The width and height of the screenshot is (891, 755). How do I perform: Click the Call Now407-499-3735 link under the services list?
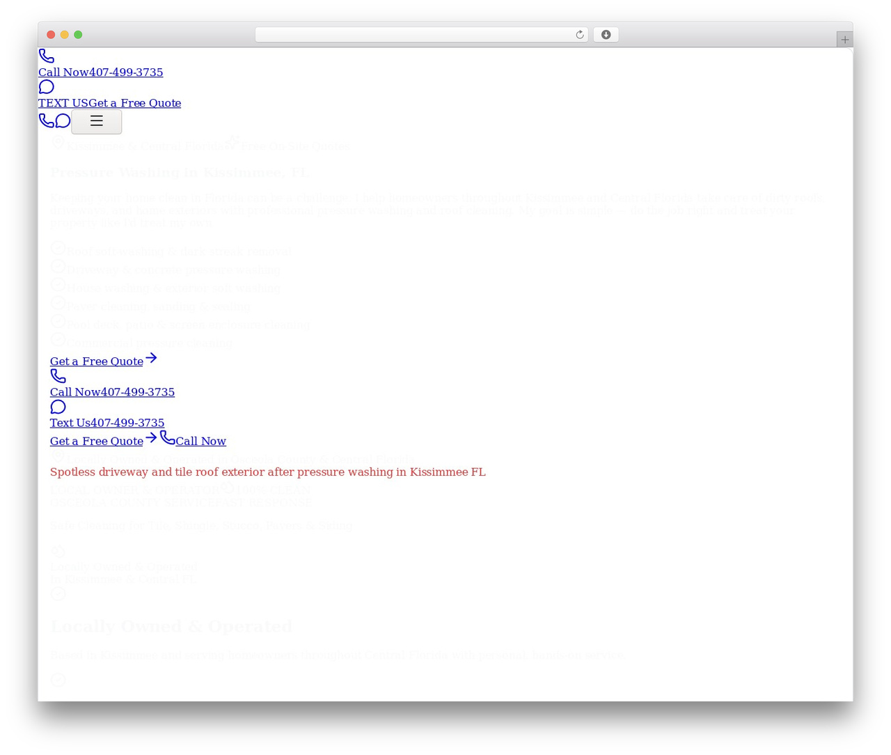click(x=112, y=392)
